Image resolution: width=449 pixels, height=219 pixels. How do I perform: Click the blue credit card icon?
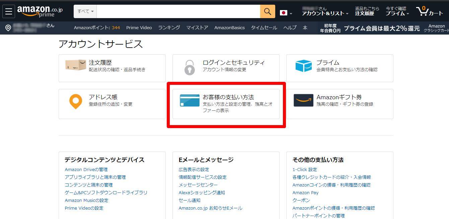pyautogui.click(x=190, y=100)
